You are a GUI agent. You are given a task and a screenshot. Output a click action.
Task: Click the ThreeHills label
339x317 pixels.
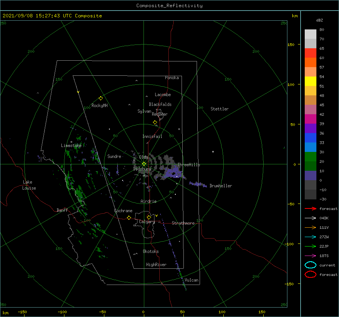189,165
